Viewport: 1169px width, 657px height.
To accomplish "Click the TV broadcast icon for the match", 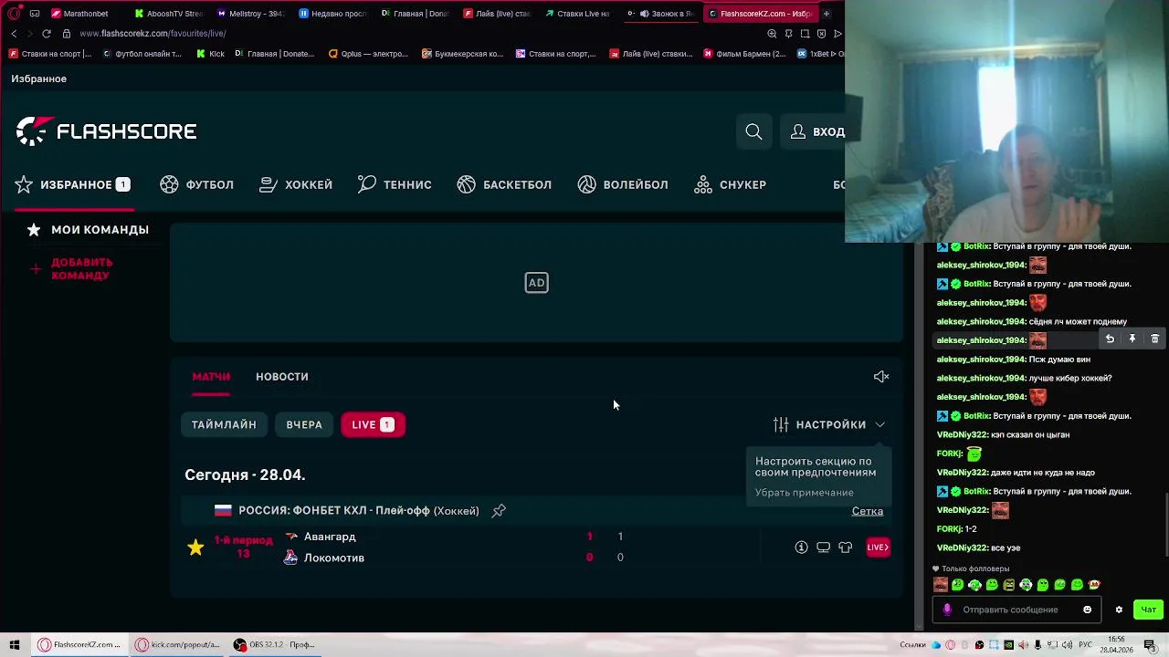I will [x=823, y=547].
